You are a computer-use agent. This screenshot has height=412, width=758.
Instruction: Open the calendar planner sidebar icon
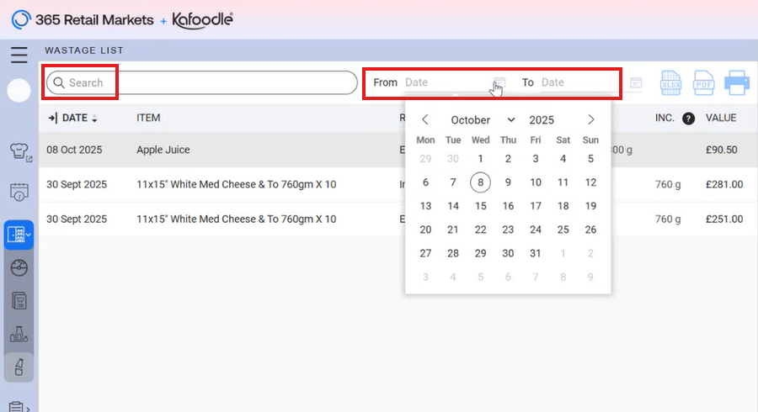19,192
